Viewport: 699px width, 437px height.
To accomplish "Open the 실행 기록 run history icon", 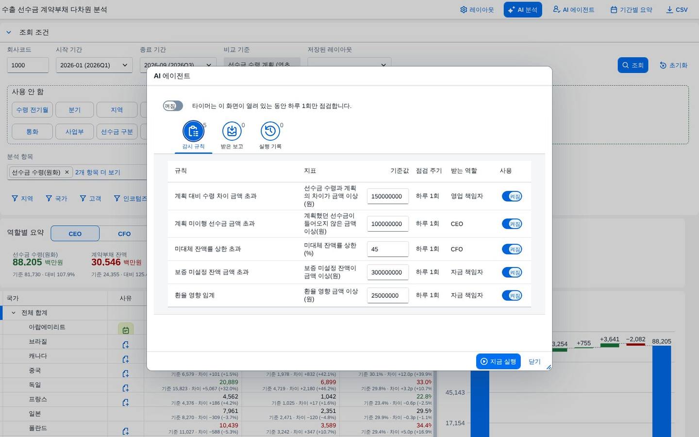I will 270,131.
